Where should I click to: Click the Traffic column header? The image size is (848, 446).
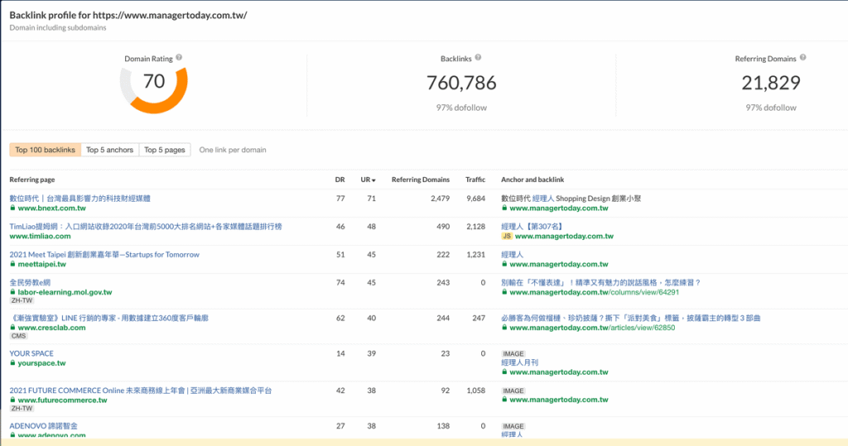tap(475, 180)
